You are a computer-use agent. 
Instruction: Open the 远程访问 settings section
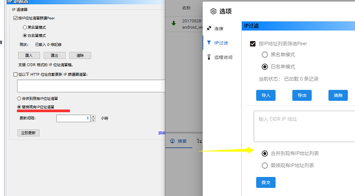click(x=220, y=57)
